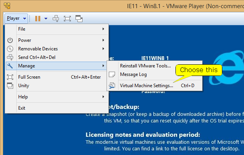The width and height of the screenshot is (244, 155).
Task: Click the Unity mode toolbar icon
Action: coord(79,19)
